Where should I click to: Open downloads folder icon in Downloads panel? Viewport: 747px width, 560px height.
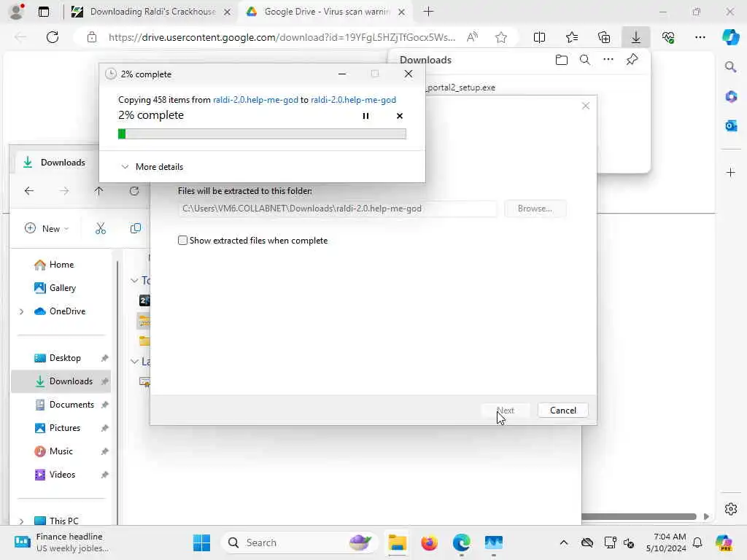pos(561,60)
